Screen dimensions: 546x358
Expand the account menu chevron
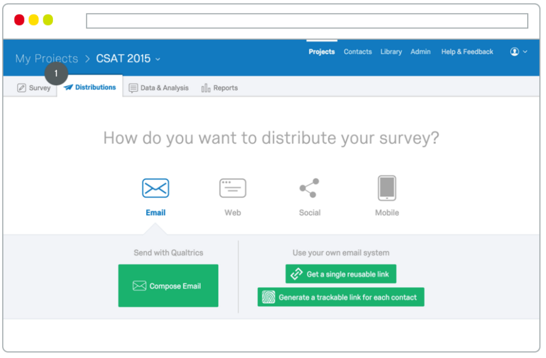[x=525, y=52]
